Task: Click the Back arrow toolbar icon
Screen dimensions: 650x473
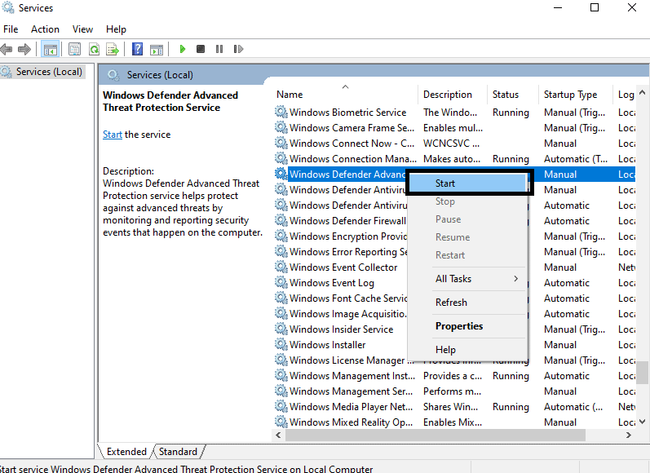Action: 7,49
